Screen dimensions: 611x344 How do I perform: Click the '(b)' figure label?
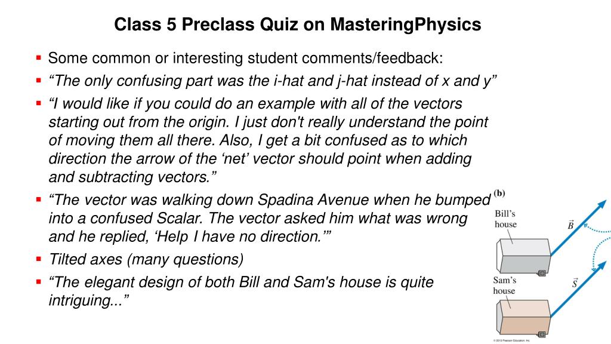coord(499,193)
